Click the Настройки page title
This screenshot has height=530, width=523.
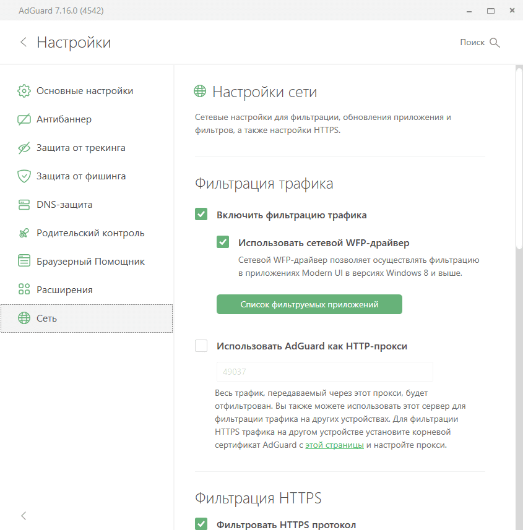(x=74, y=42)
